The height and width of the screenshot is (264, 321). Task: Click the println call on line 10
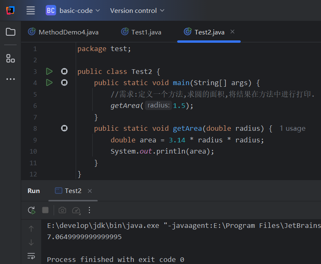(x=171, y=152)
